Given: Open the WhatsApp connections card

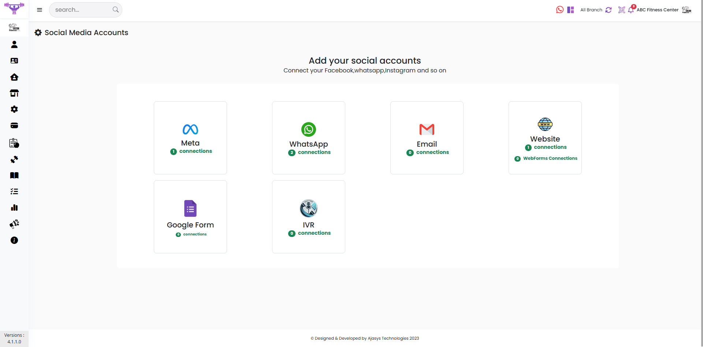Looking at the screenshot, I should tap(309, 138).
